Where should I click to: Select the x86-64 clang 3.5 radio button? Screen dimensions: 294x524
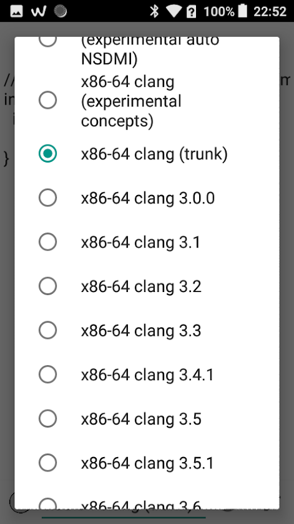coord(47,418)
